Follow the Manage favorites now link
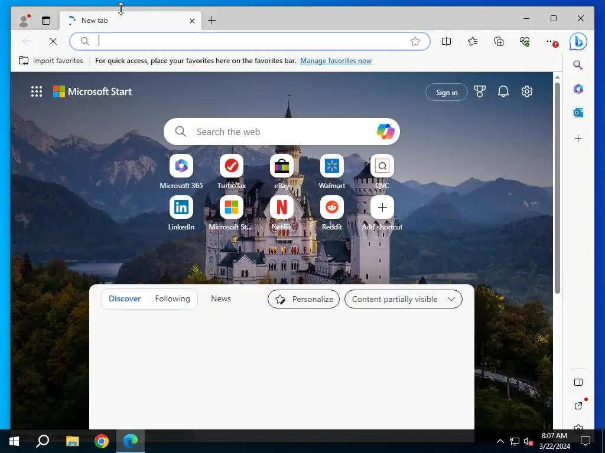Viewport: 605px width, 453px height. coord(336,61)
